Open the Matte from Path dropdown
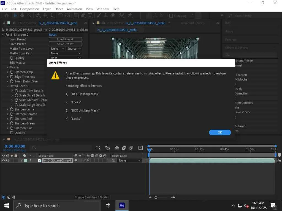The image size is (282, 211). [66, 53]
